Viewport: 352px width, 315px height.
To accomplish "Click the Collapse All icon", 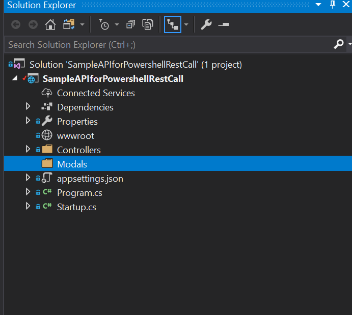I will pyautogui.click(x=131, y=24).
